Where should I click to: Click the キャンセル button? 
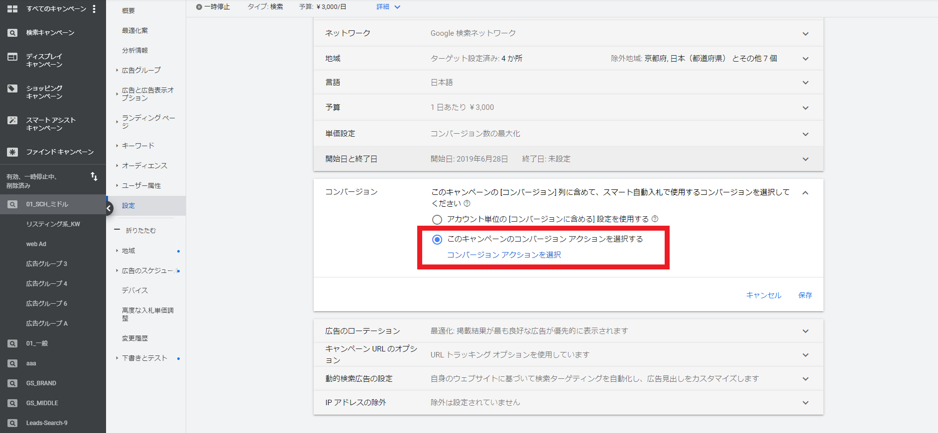pyautogui.click(x=764, y=295)
